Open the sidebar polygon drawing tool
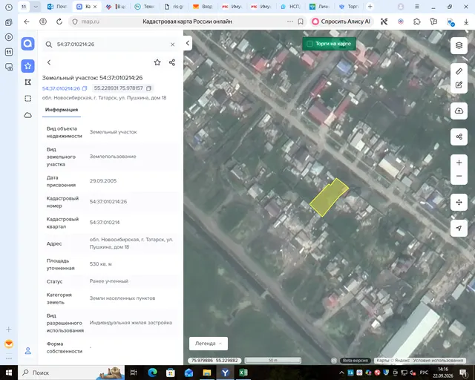Viewport: 475px width, 380px height. [27, 82]
